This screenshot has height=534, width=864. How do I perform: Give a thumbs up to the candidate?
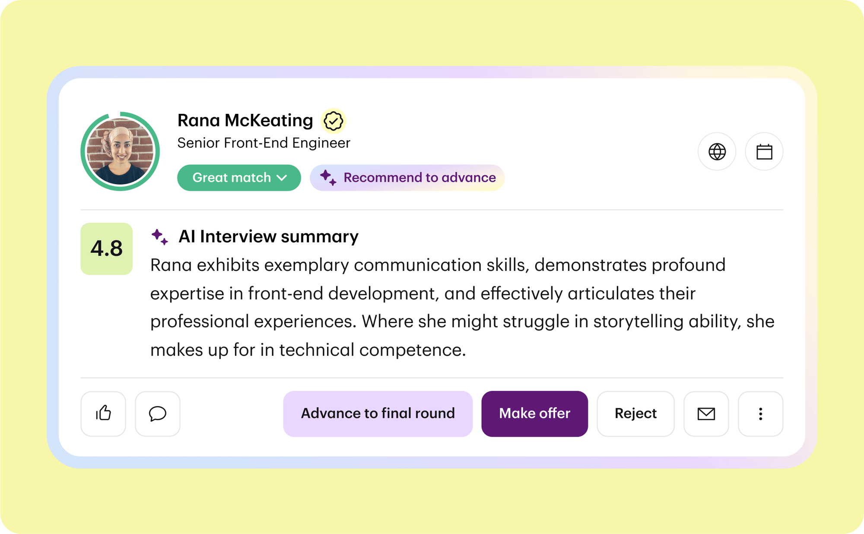(x=103, y=414)
